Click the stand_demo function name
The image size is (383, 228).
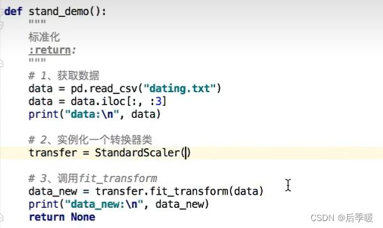pos(59,11)
